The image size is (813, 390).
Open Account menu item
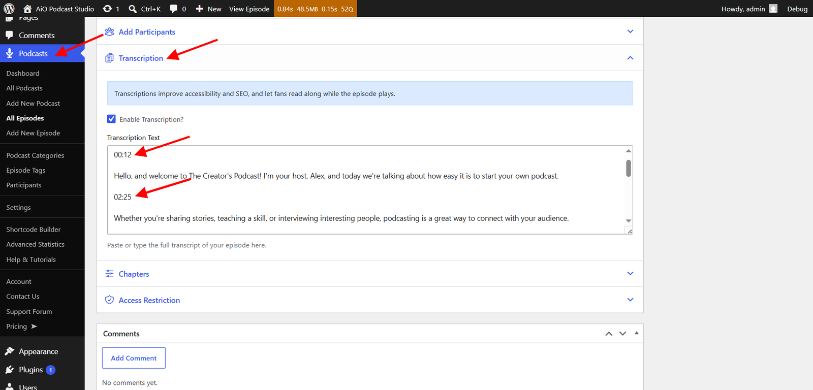coord(19,281)
